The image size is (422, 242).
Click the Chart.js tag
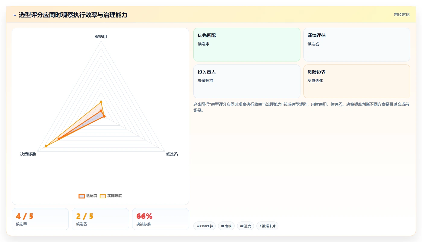pyautogui.click(x=205, y=226)
